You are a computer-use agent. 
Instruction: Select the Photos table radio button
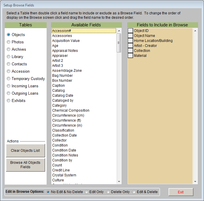click(x=9, y=42)
